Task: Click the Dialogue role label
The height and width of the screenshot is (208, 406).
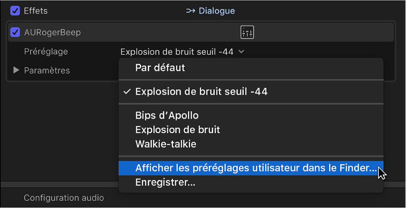Action: tap(217, 11)
